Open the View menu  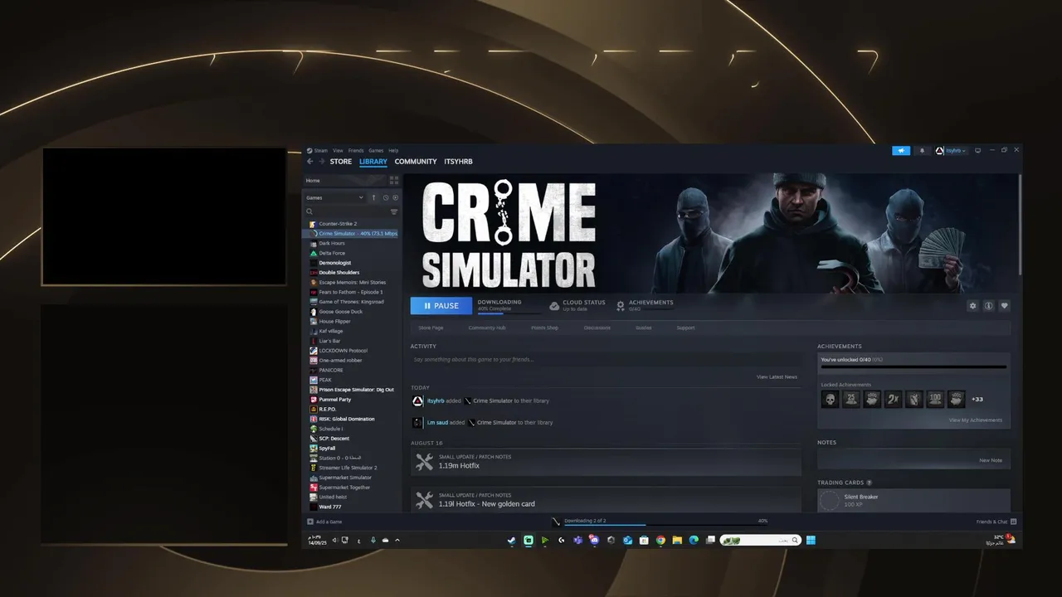(x=338, y=151)
